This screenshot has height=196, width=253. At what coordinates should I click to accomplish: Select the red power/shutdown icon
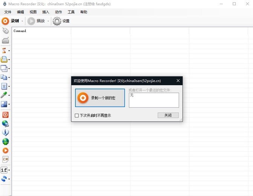pos(5,115)
